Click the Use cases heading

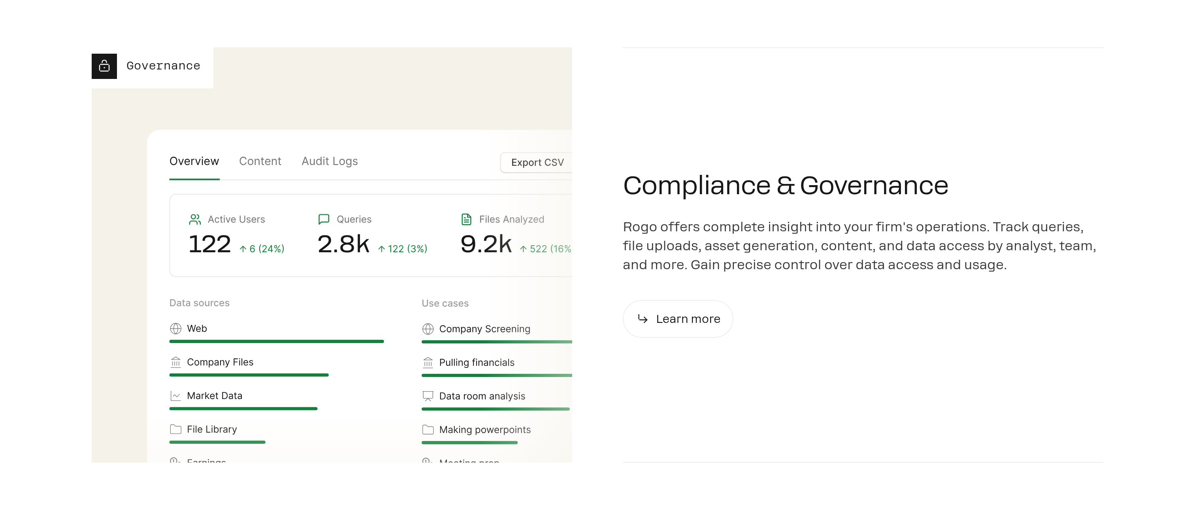445,303
